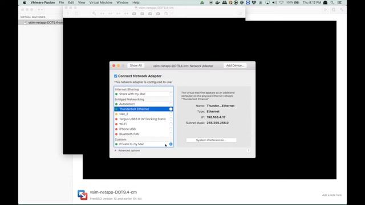Select the Thunderbolt Ethernet radio button
365x205 pixels.
tap(171, 109)
